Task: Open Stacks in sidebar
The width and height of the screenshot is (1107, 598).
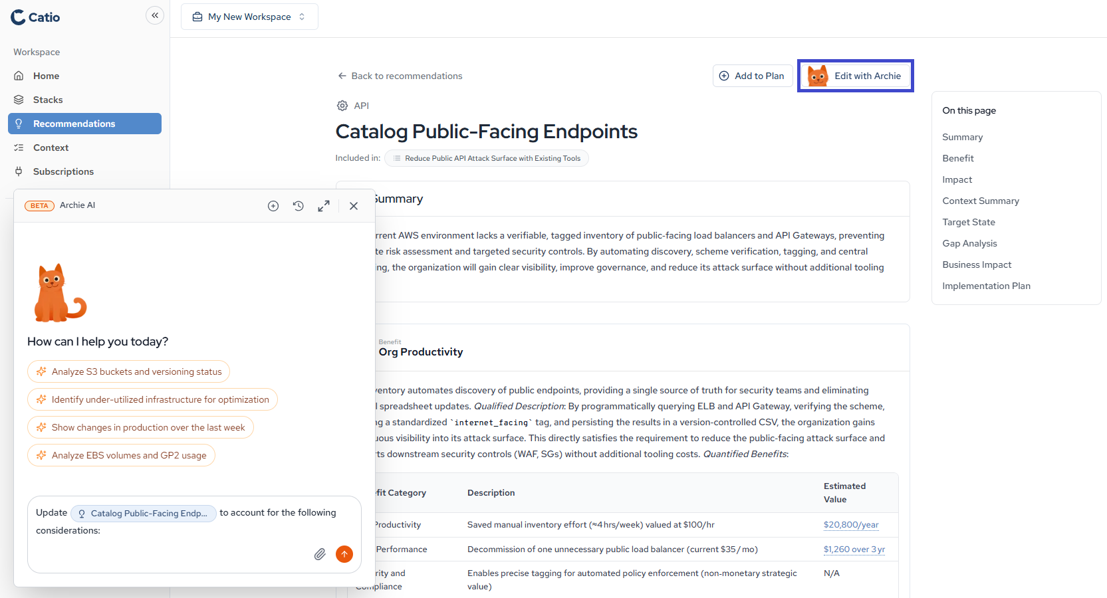Action: pos(84,100)
